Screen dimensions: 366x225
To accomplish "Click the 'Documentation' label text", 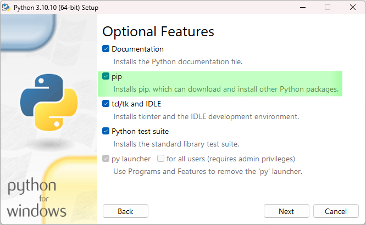I will coord(137,49).
